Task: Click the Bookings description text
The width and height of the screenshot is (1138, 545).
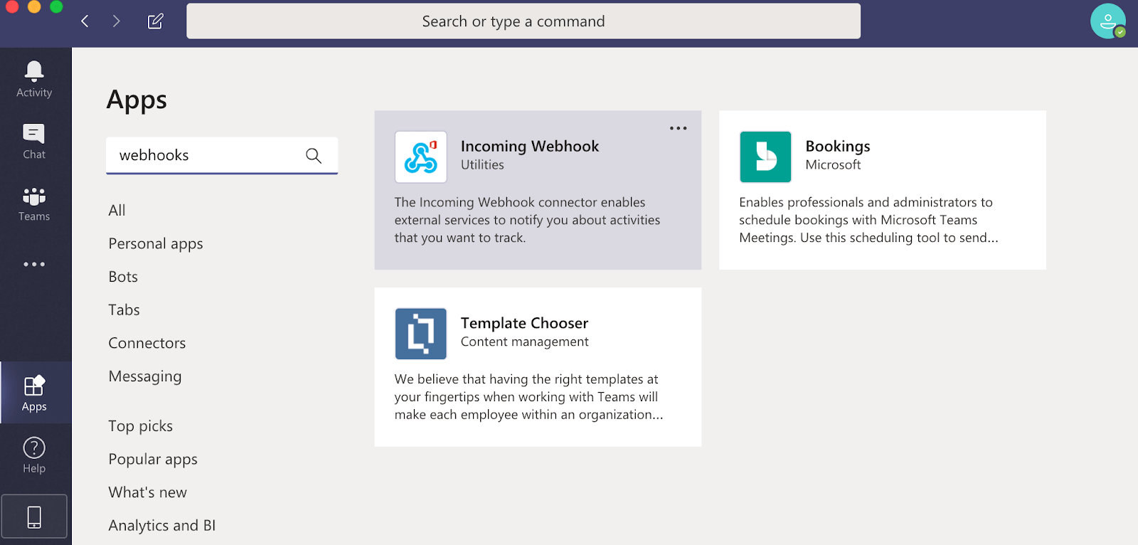Action: point(868,220)
